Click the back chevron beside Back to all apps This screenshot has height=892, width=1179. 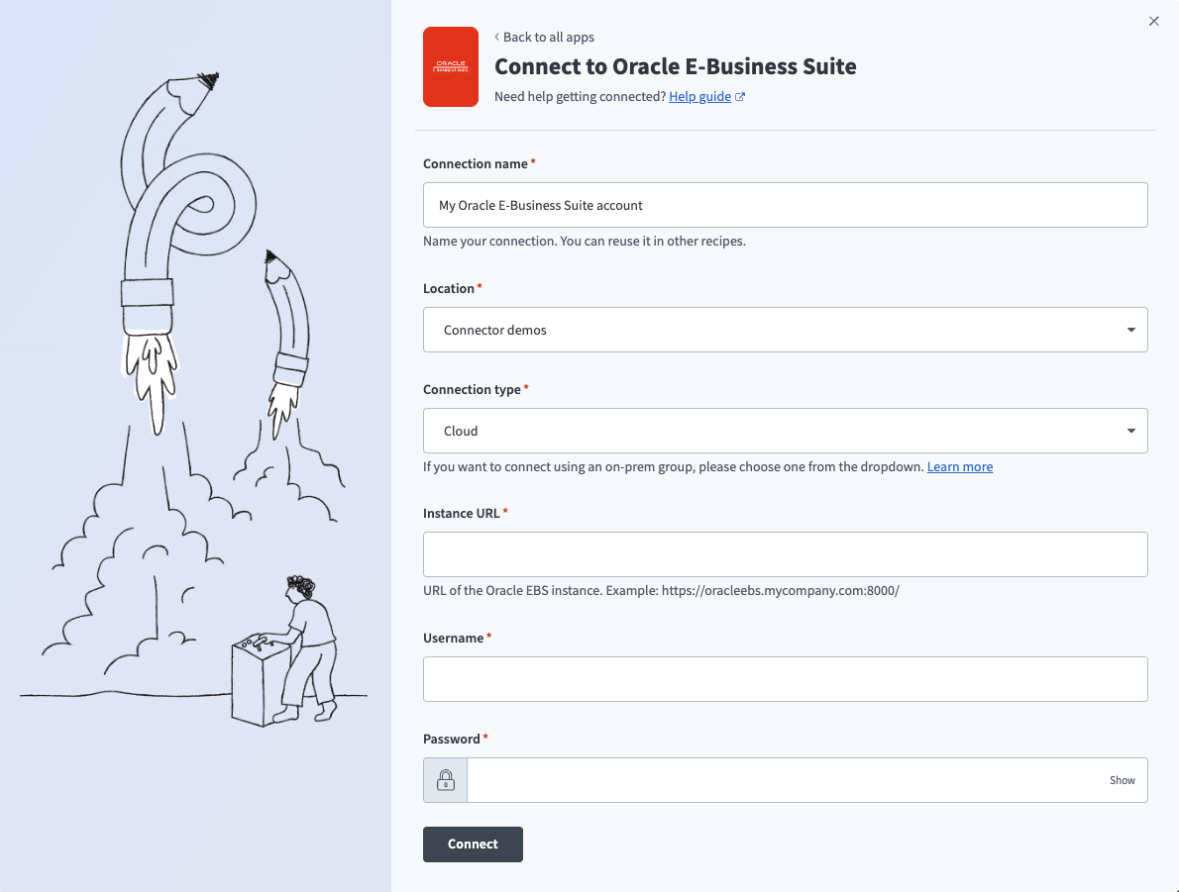pyautogui.click(x=497, y=38)
